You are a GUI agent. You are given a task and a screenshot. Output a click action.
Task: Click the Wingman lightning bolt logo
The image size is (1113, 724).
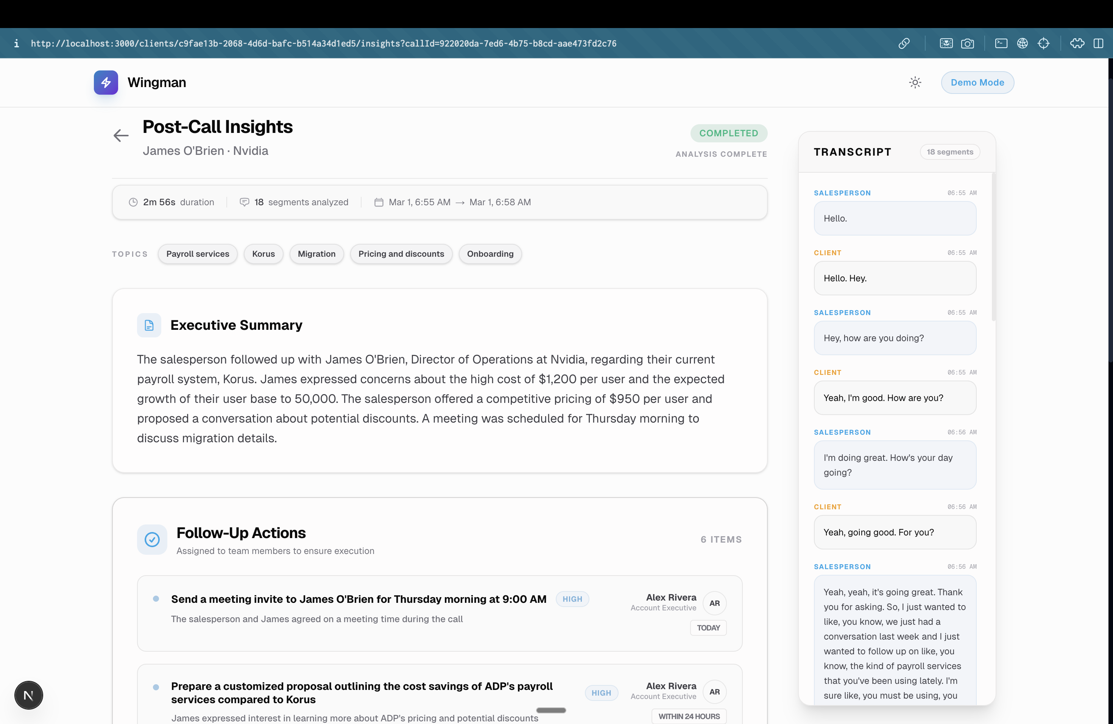tap(106, 82)
